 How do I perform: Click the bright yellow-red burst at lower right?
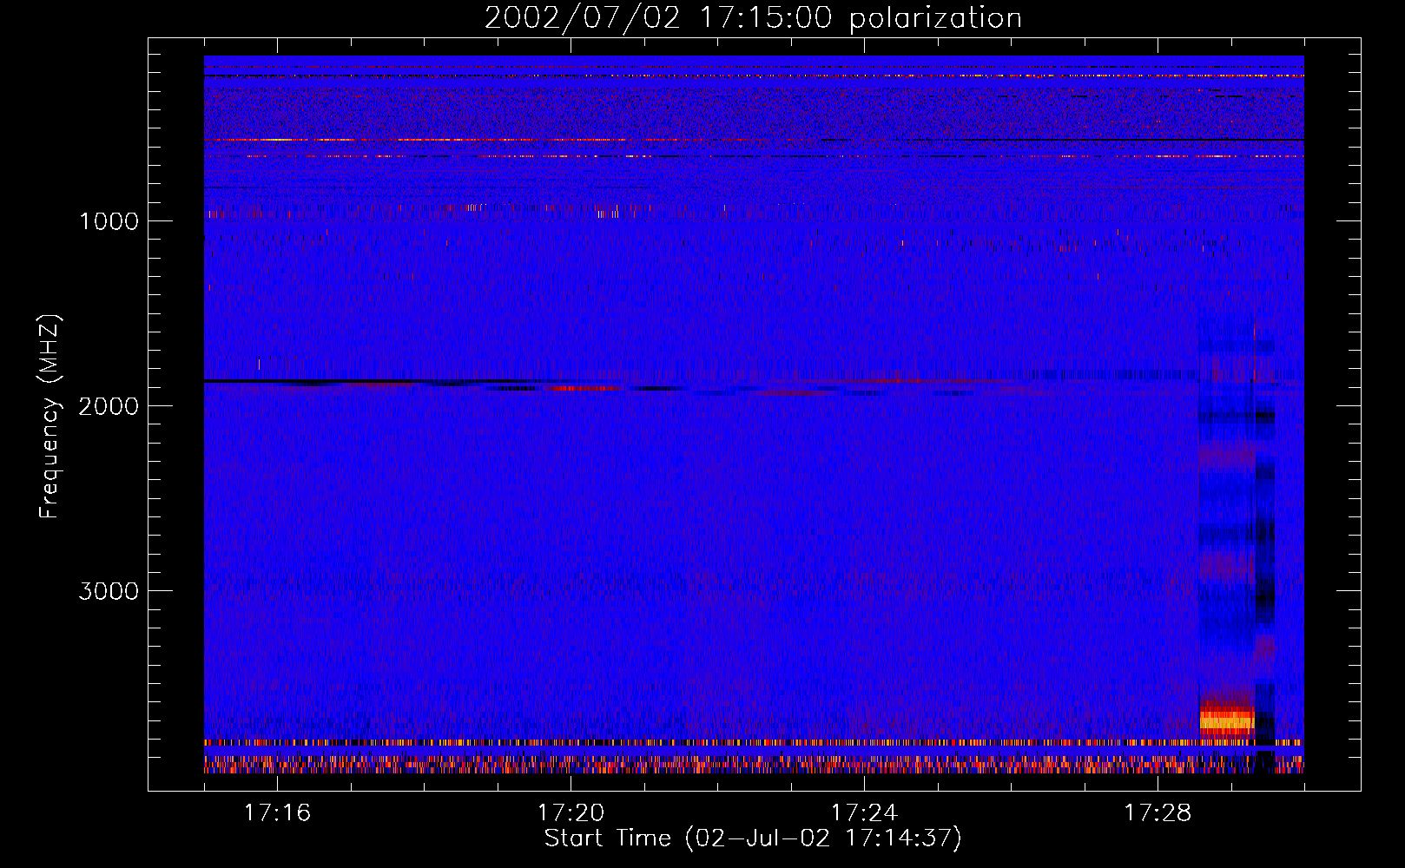pyautogui.click(x=1227, y=720)
